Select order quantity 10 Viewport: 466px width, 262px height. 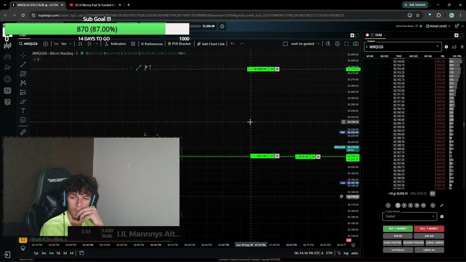(x=417, y=205)
